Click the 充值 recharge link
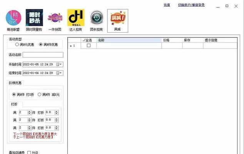Viewport: 244px width, 154px height. pos(167,5)
